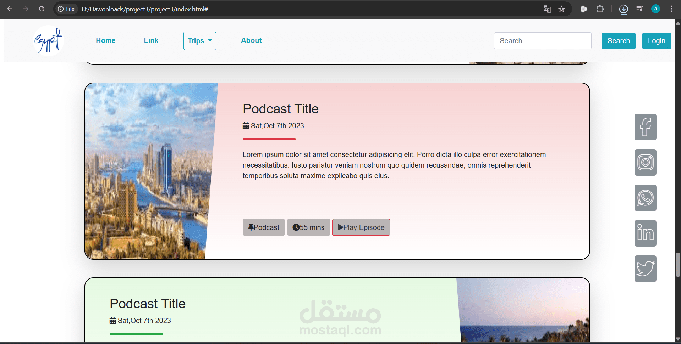Click the scrollbar up arrow

[x=678, y=23]
